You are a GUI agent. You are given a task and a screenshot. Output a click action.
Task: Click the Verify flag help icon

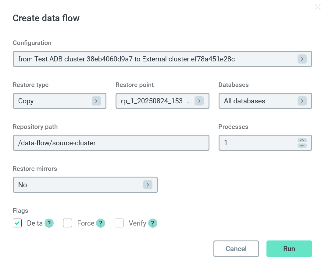152,223
